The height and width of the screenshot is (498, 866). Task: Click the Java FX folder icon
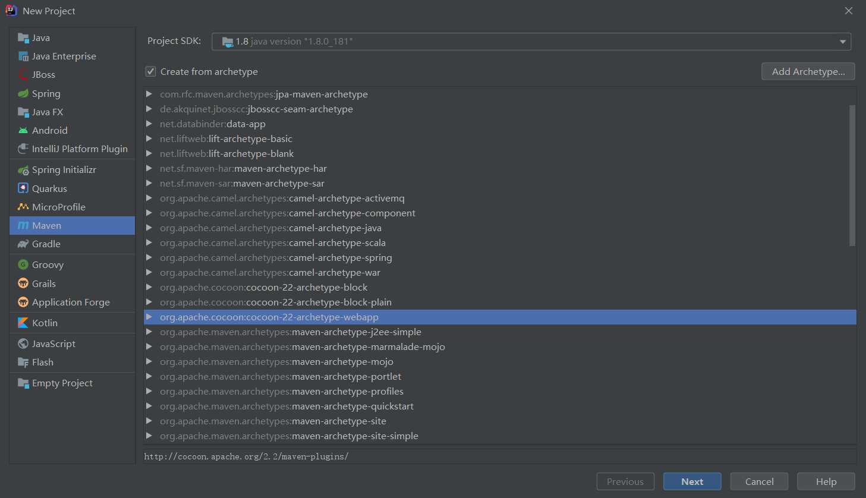[x=23, y=112]
